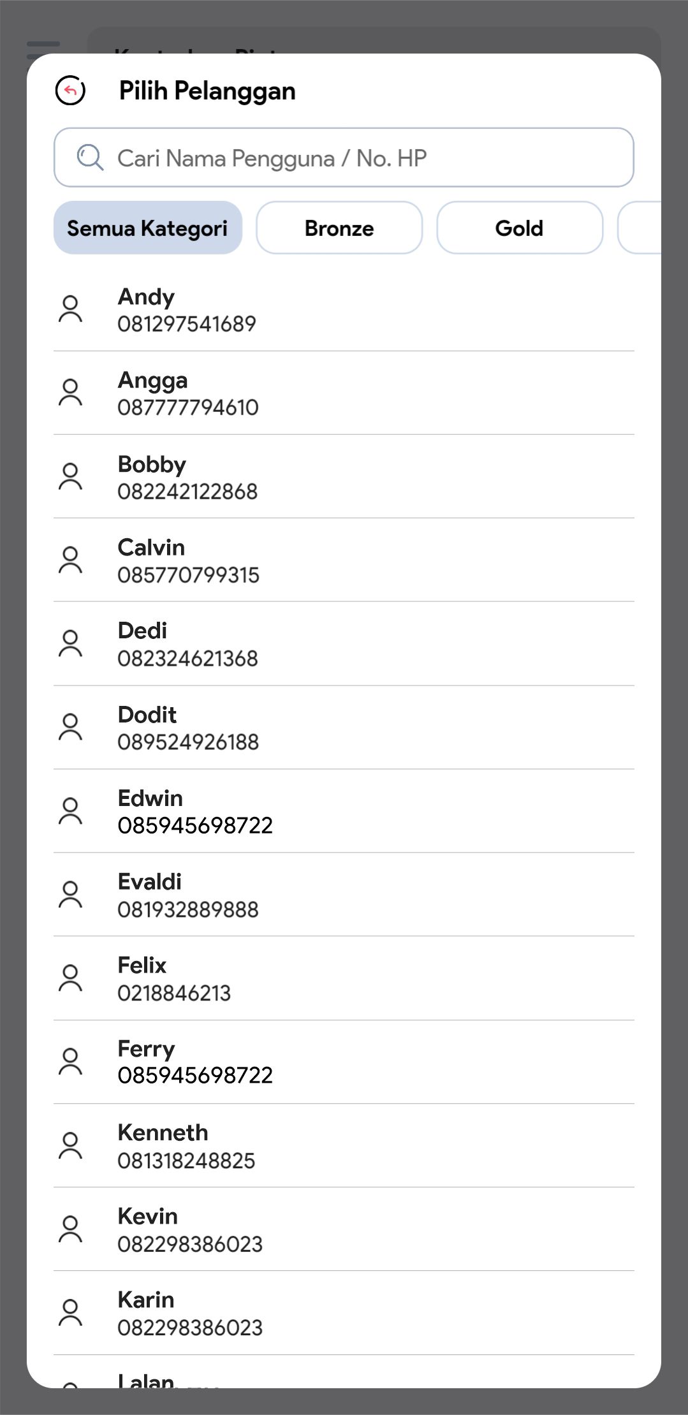
Task: Click the person icon beside Dedi
Action: coord(70,643)
